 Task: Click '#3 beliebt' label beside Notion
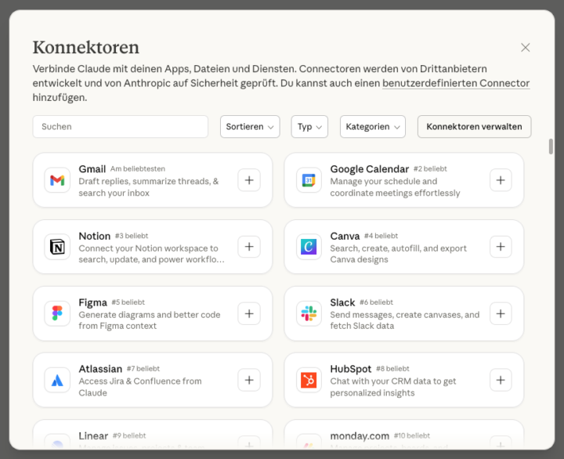tap(132, 236)
